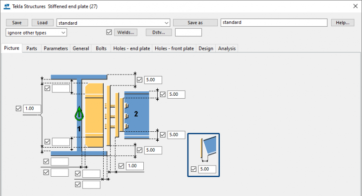This screenshot has height=196, width=362.
Task: Toggle checkbox beside the bottom 1.00 field
Action: point(121,166)
